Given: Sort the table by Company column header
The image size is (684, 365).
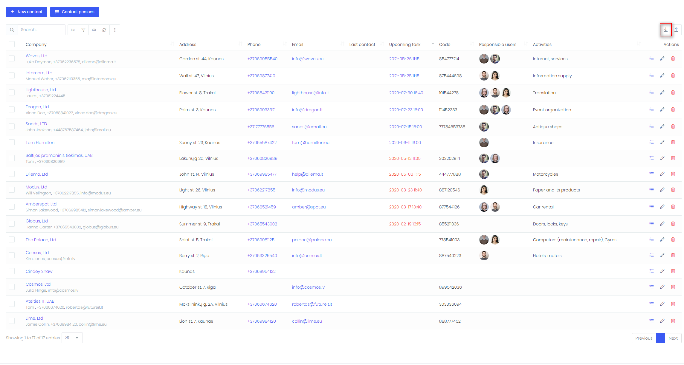Looking at the screenshot, I should pos(36,44).
